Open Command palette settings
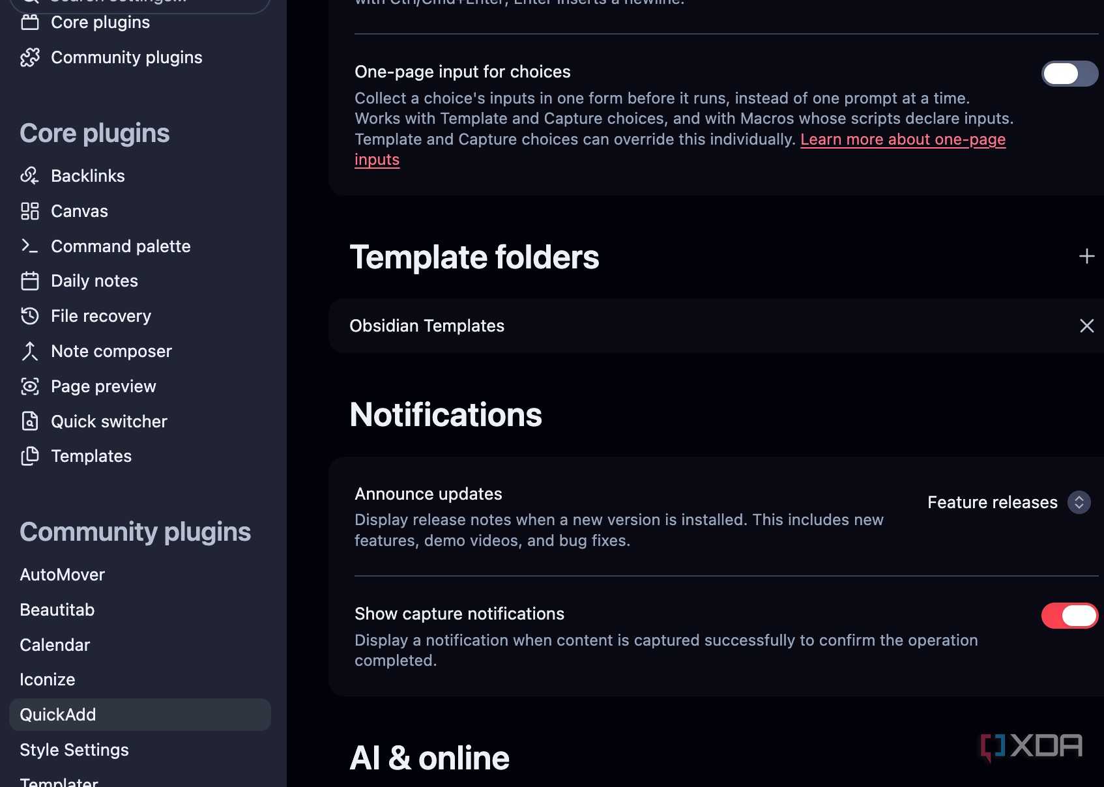Screen dimensions: 1104x787 [x=140, y=246]
